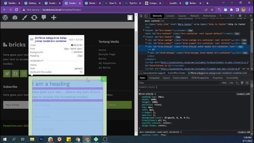Viewport: 254px width, 143px height.
Task: Toggle the :hov element state panel
Action: coord(224,83)
